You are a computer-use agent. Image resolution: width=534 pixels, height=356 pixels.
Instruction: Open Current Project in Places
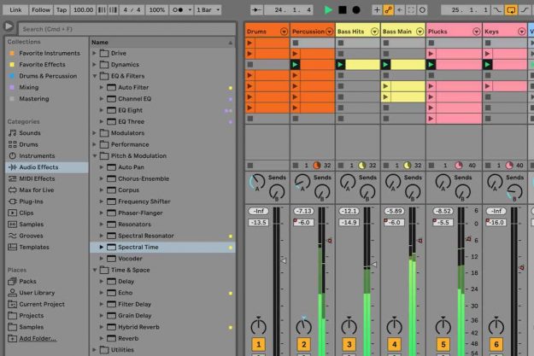pyautogui.click(x=42, y=304)
